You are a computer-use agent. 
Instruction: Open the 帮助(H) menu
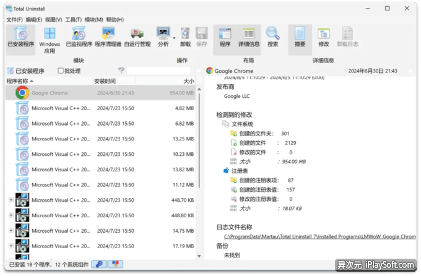(115, 20)
